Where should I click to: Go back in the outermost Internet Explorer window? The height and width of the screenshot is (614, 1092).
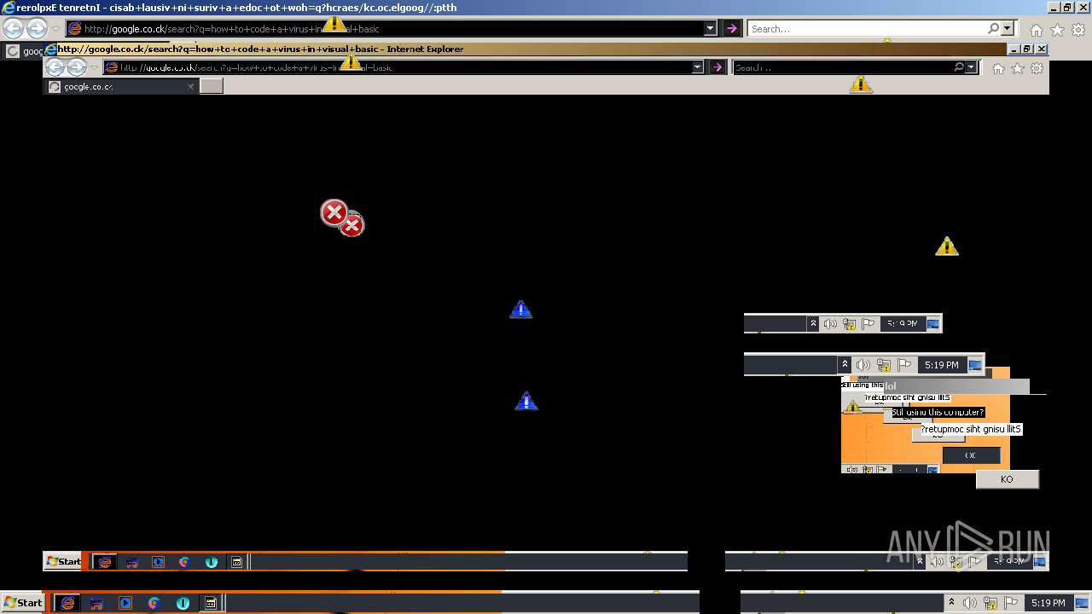click(x=13, y=28)
